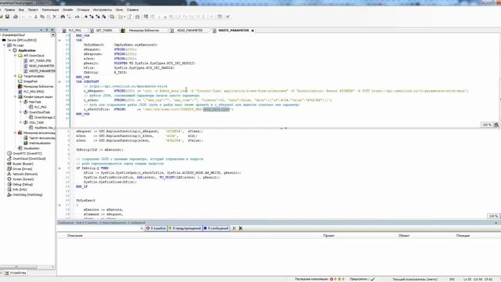Open the Онлайн menu
The width and height of the screenshot is (501, 282).
point(68,10)
